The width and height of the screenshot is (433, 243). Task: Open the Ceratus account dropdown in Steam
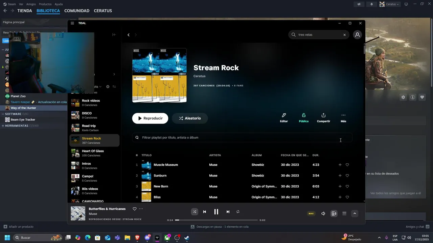click(x=389, y=4)
